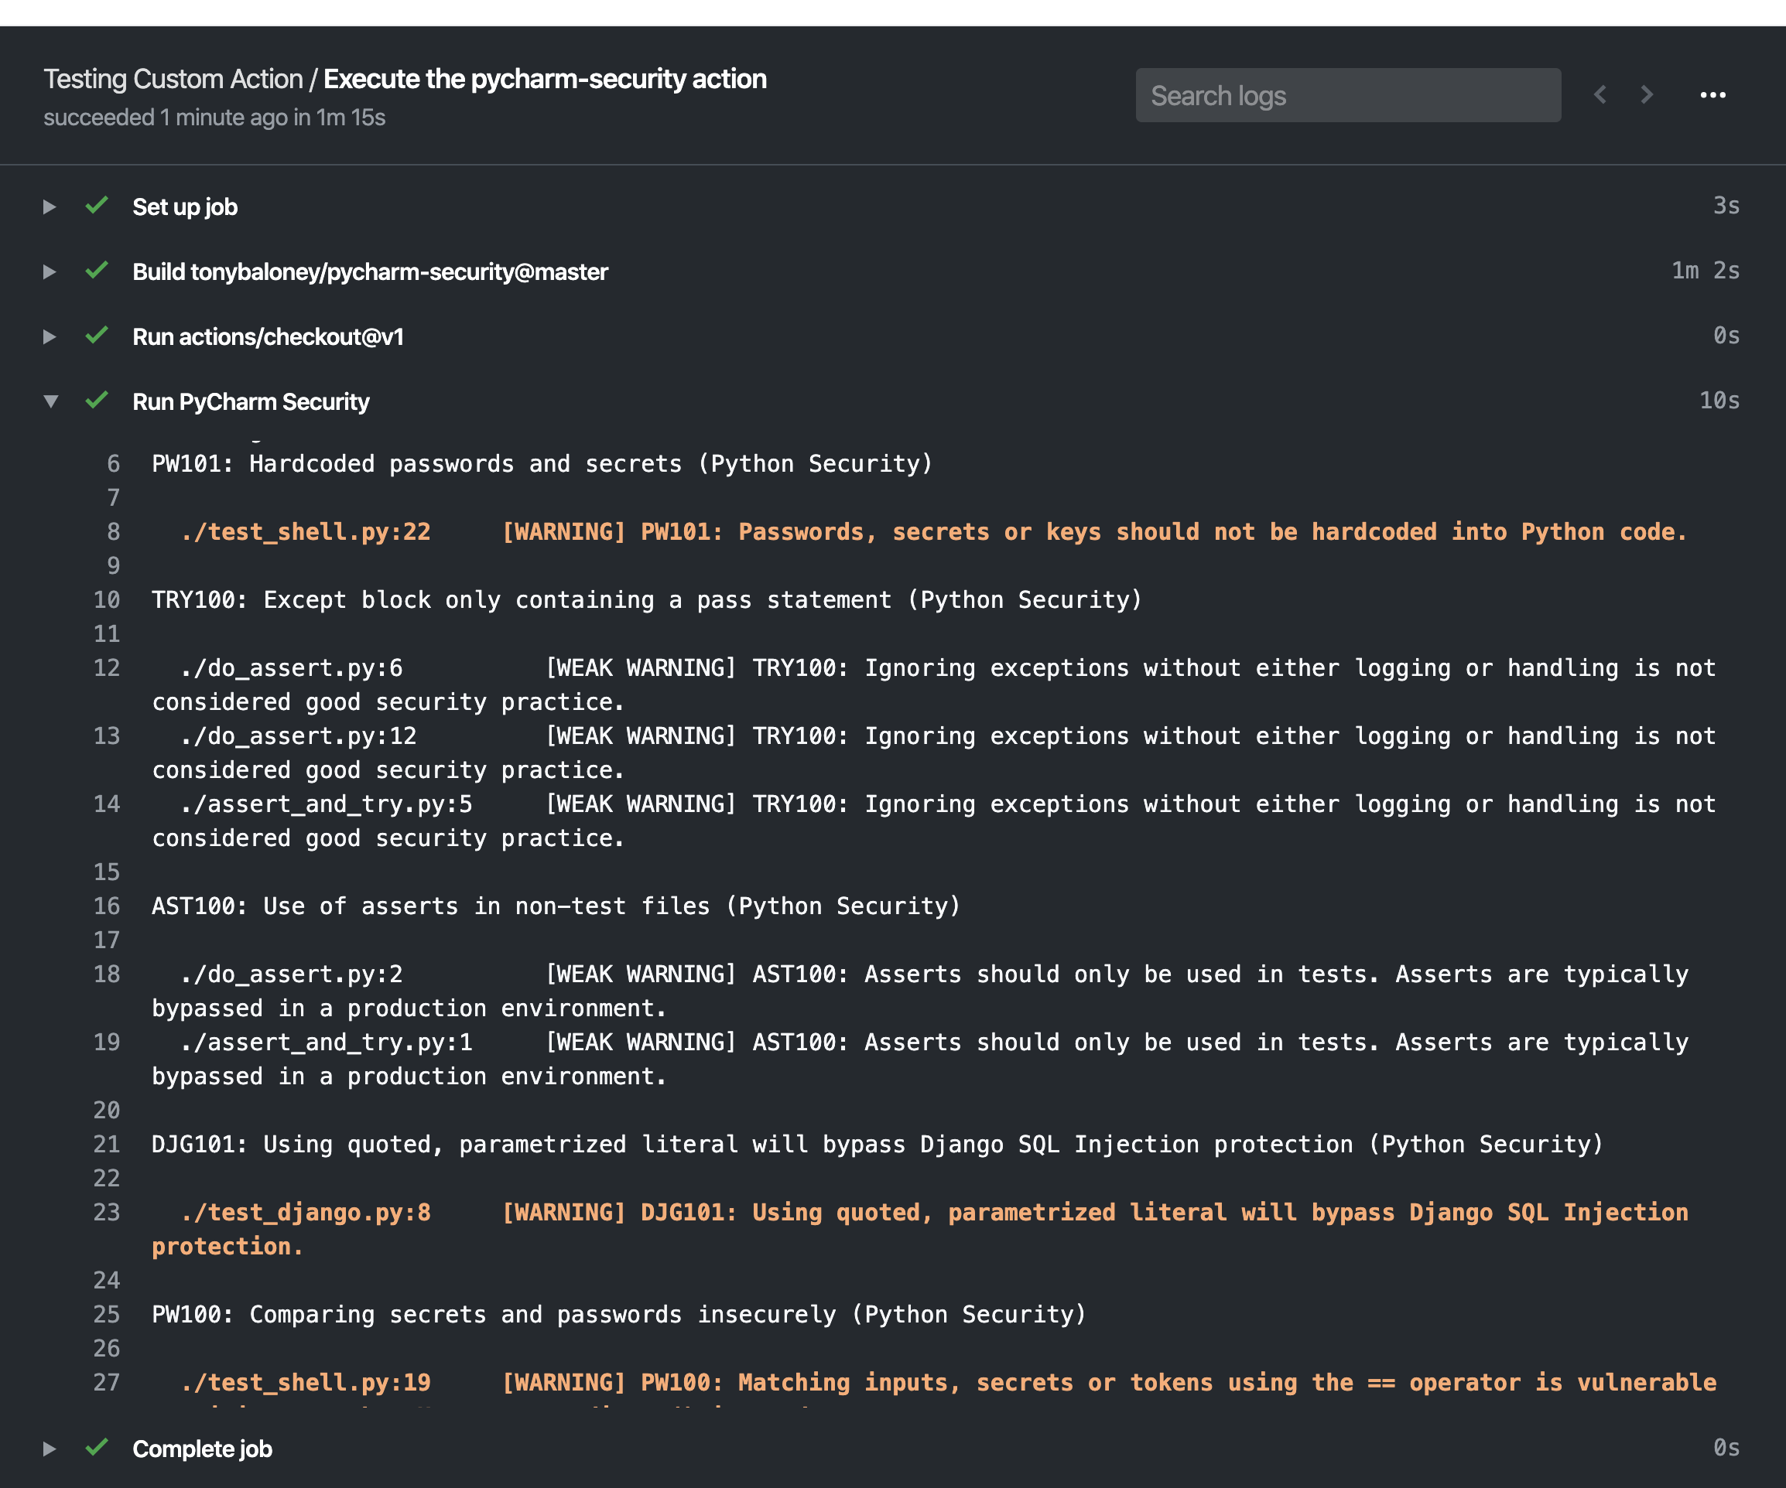Click log line number 27
This screenshot has height=1488, width=1786.
coord(106,1382)
